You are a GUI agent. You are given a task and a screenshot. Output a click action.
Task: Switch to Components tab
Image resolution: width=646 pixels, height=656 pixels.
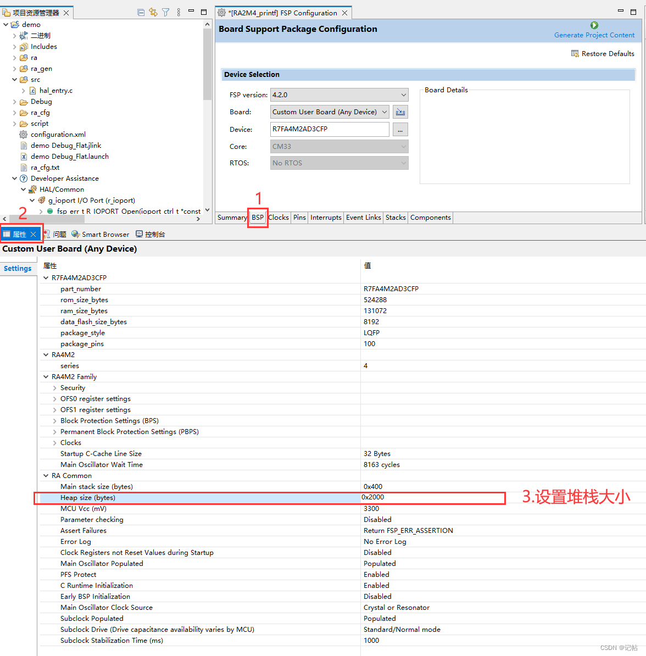(431, 218)
